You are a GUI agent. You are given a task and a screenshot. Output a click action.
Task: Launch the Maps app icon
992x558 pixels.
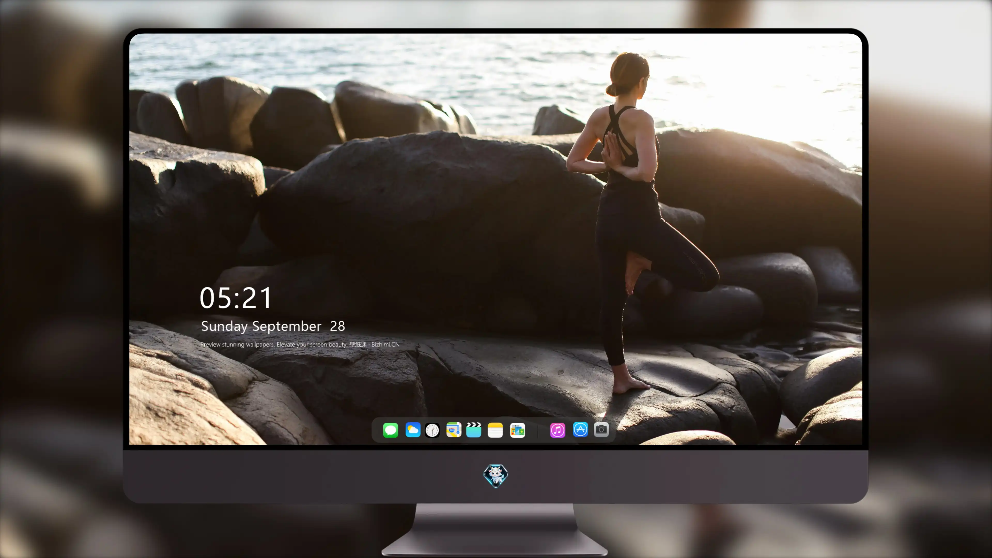[454, 430]
